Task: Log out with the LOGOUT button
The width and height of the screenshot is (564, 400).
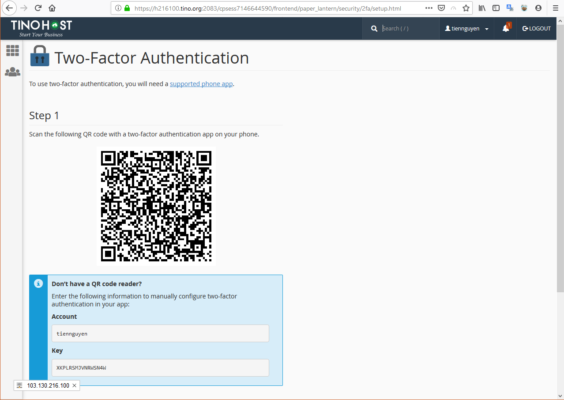Action: 537,29
